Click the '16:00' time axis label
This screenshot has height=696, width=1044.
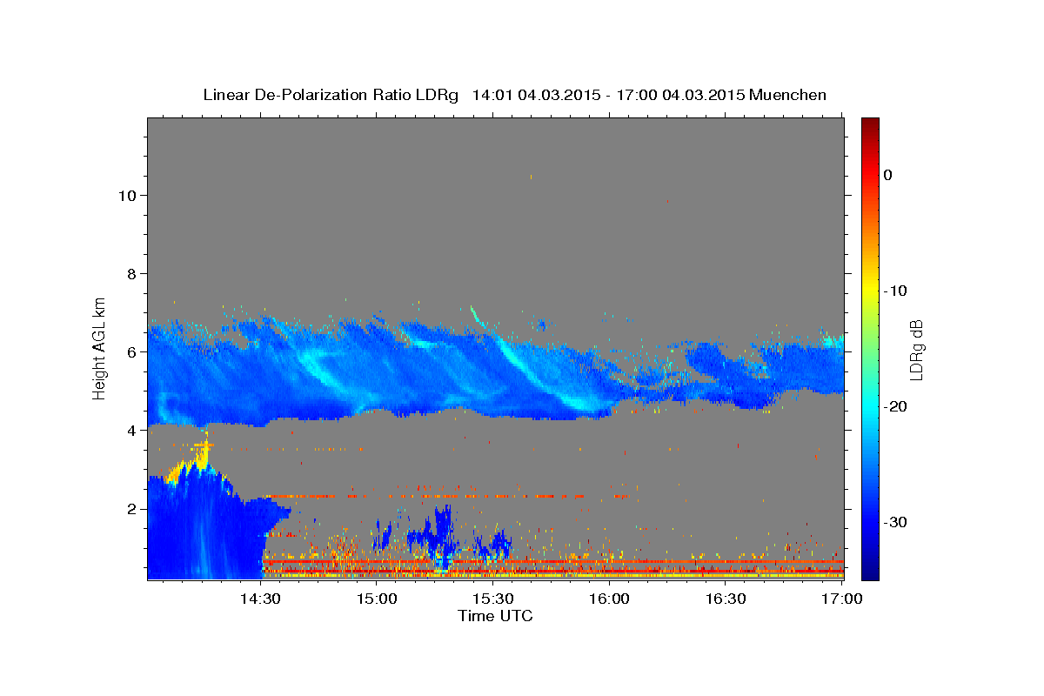(609, 599)
